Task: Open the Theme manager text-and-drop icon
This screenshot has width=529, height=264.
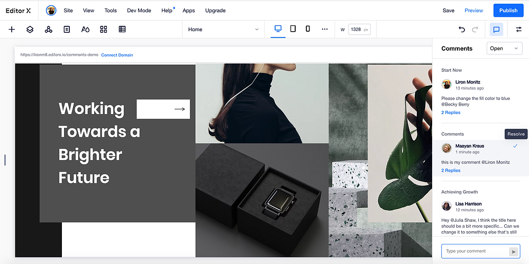Action: click(85, 29)
